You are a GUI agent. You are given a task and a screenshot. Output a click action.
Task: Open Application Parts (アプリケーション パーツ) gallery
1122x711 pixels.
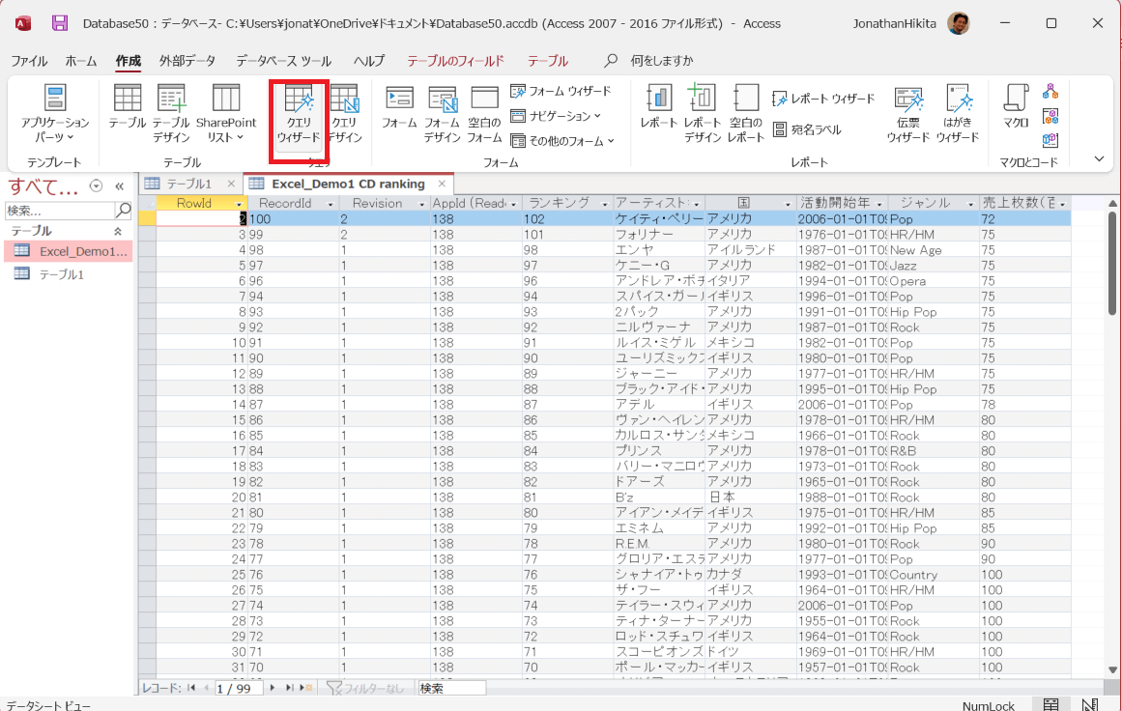[55, 114]
